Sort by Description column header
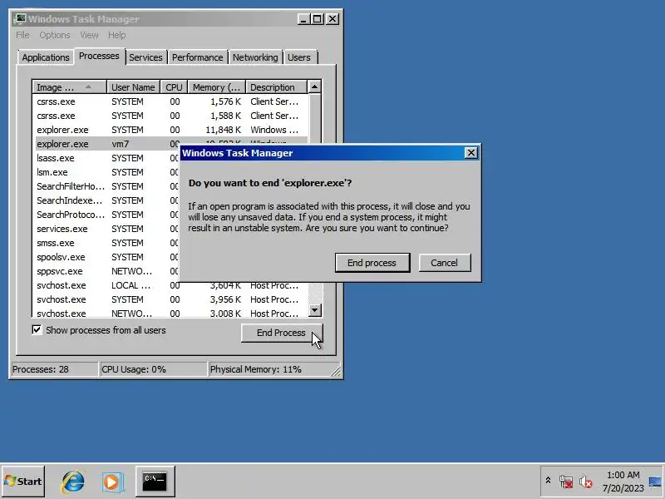The width and height of the screenshot is (665, 499). [x=276, y=87]
